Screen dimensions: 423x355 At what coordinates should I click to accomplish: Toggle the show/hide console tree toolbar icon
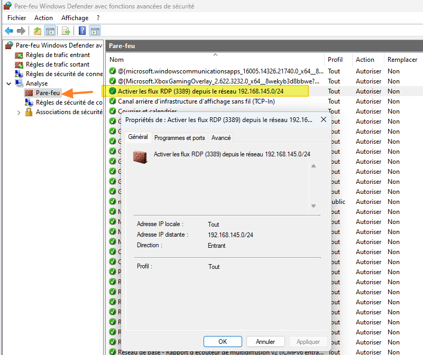pyautogui.click(x=50, y=31)
